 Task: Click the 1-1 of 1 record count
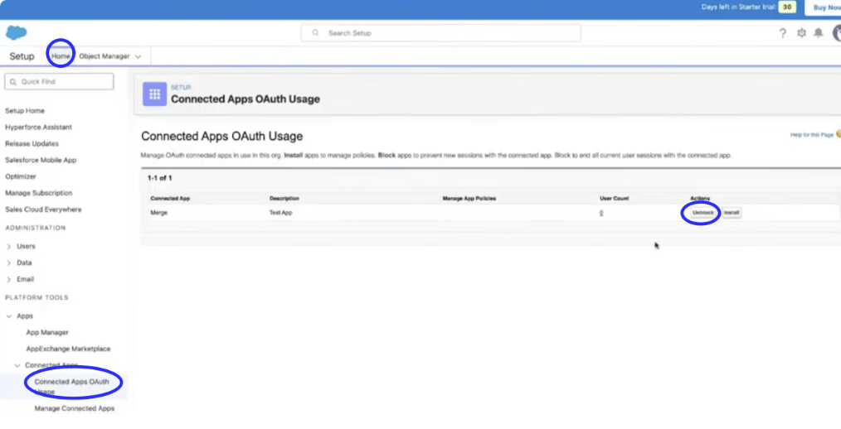tap(160, 178)
